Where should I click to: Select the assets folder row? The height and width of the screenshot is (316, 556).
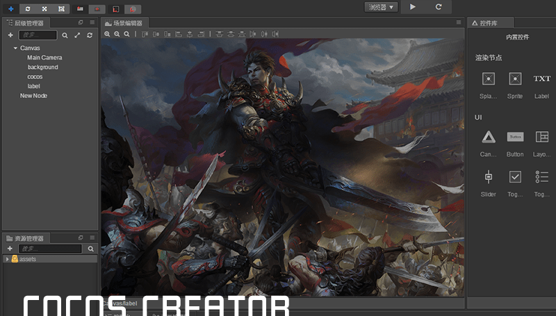click(50, 259)
